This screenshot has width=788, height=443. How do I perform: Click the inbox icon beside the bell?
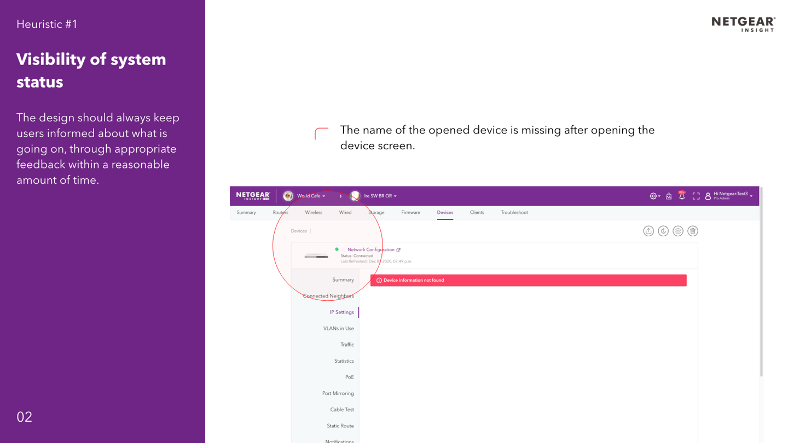point(669,196)
